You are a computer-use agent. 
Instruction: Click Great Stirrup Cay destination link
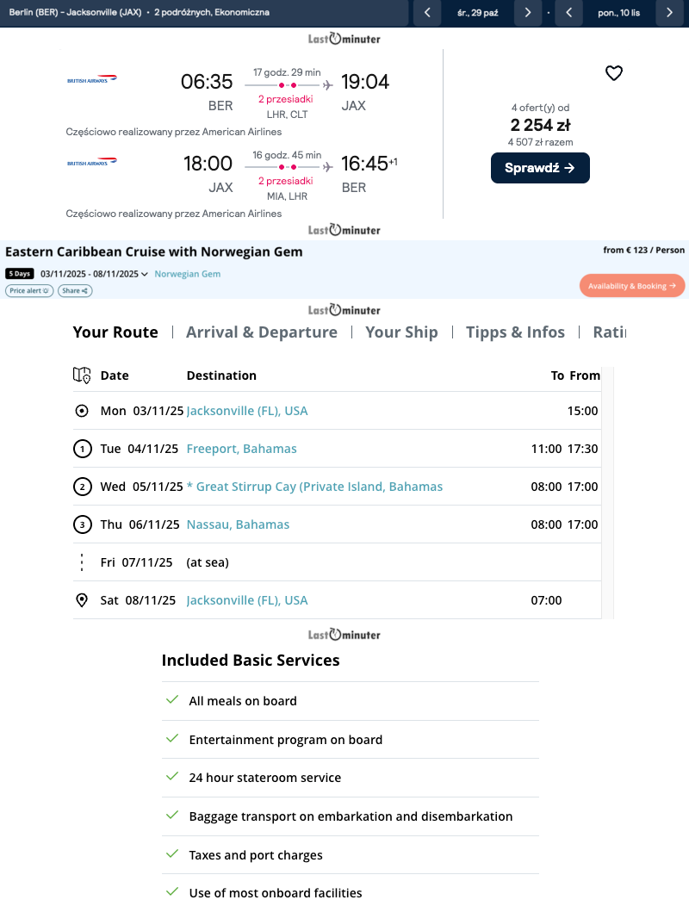(x=319, y=487)
